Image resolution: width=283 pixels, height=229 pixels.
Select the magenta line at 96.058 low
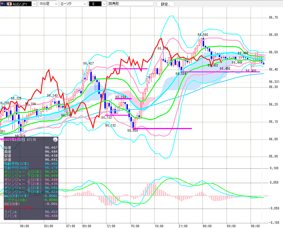pos(163,129)
